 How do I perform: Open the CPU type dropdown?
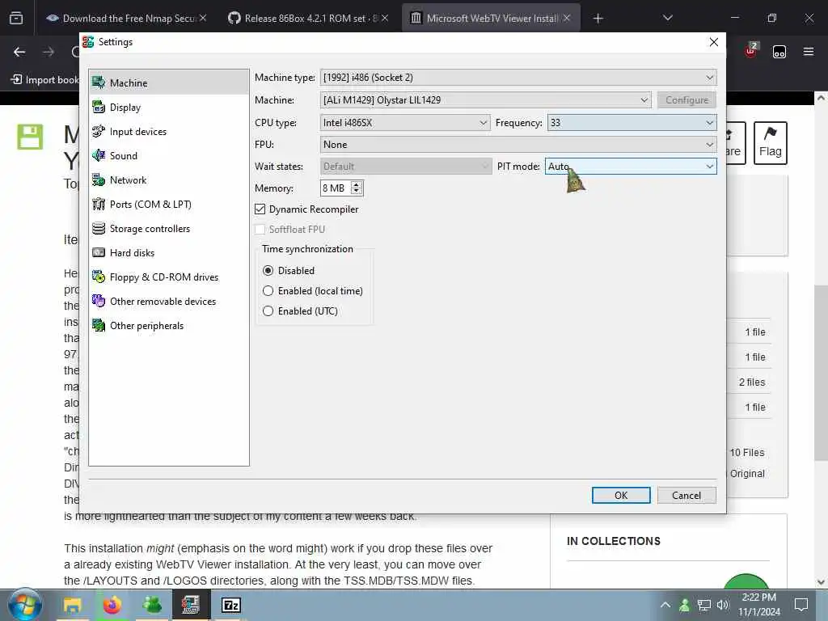coord(405,123)
